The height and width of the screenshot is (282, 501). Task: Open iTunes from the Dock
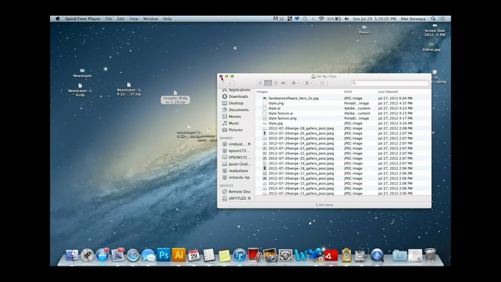tap(240, 255)
